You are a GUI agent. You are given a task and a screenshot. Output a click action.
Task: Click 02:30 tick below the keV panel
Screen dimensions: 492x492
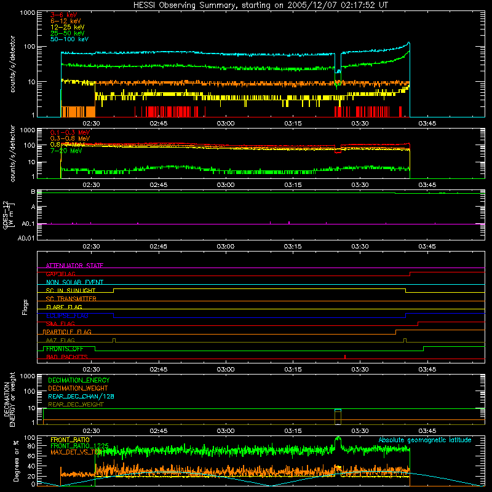(91, 124)
